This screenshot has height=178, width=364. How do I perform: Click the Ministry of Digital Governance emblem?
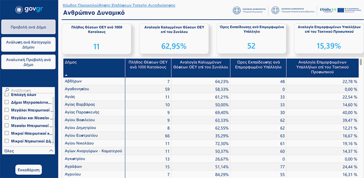275,10
